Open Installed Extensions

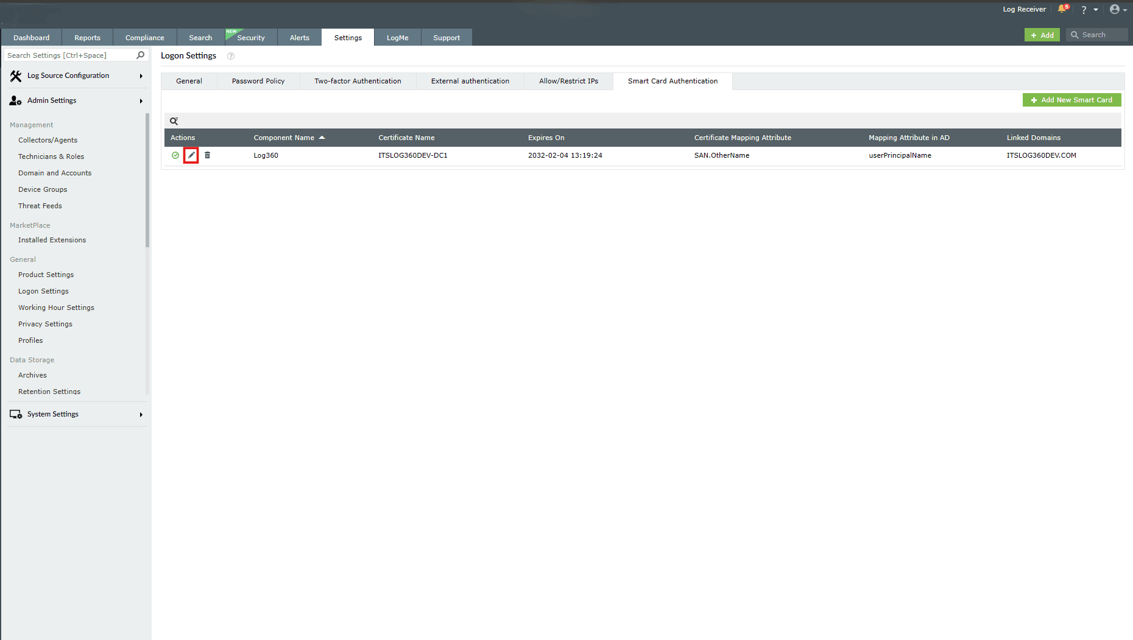(52, 240)
